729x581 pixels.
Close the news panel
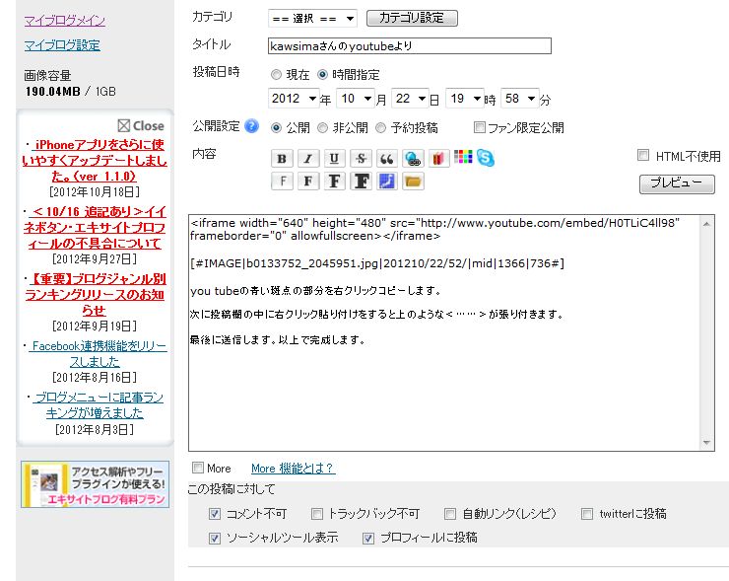[x=141, y=125]
